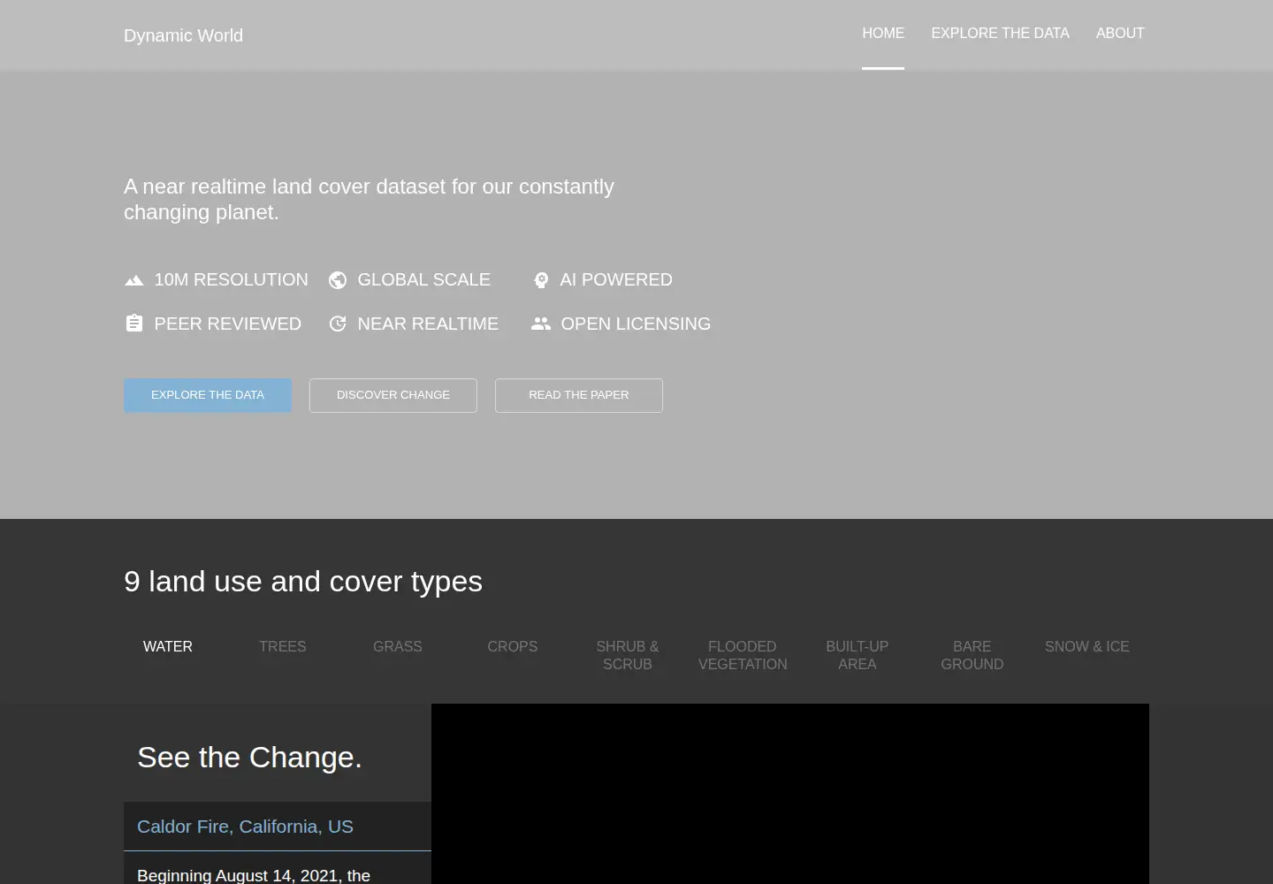
Task: Click the black map preview panel
Action: (x=790, y=794)
